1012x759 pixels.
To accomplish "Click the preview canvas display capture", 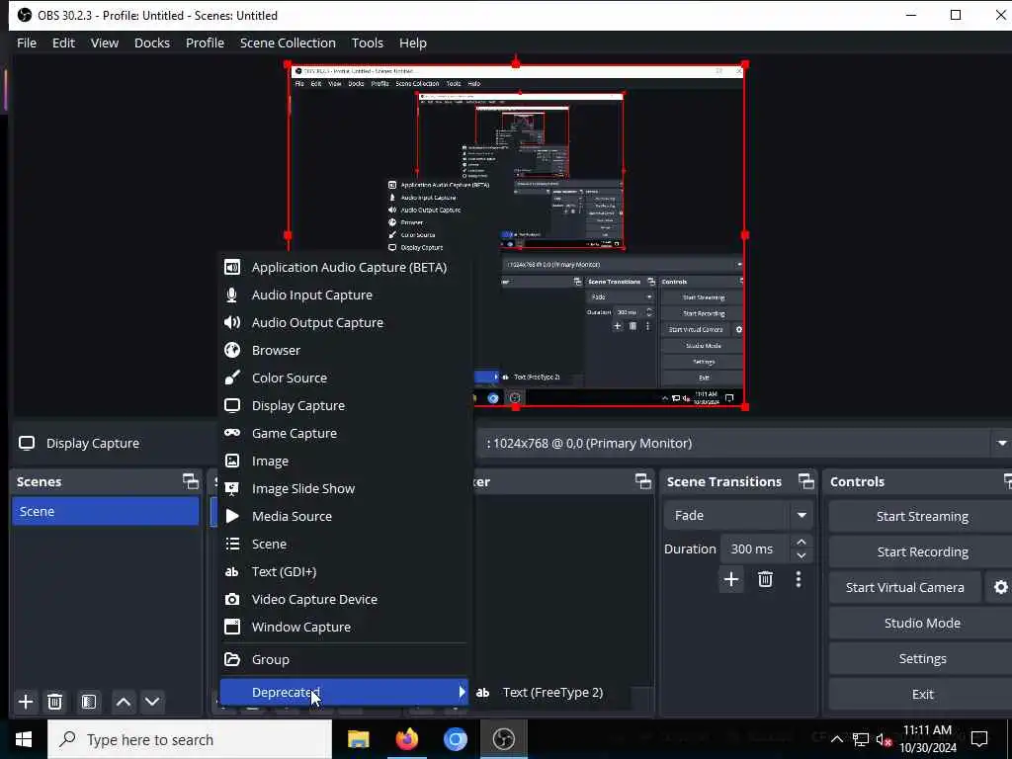I will [x=516, y=235].
